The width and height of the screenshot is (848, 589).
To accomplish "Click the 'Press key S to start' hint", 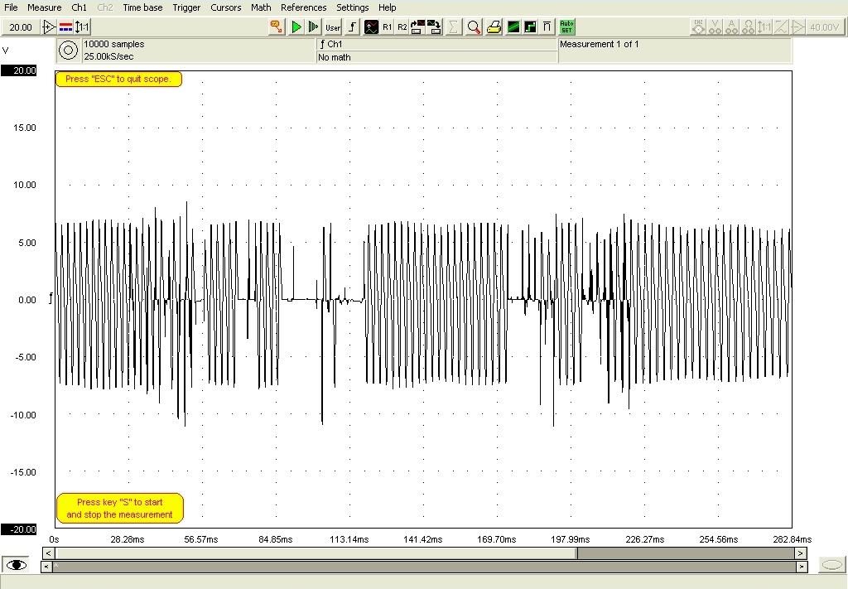I will coord(119,508).
